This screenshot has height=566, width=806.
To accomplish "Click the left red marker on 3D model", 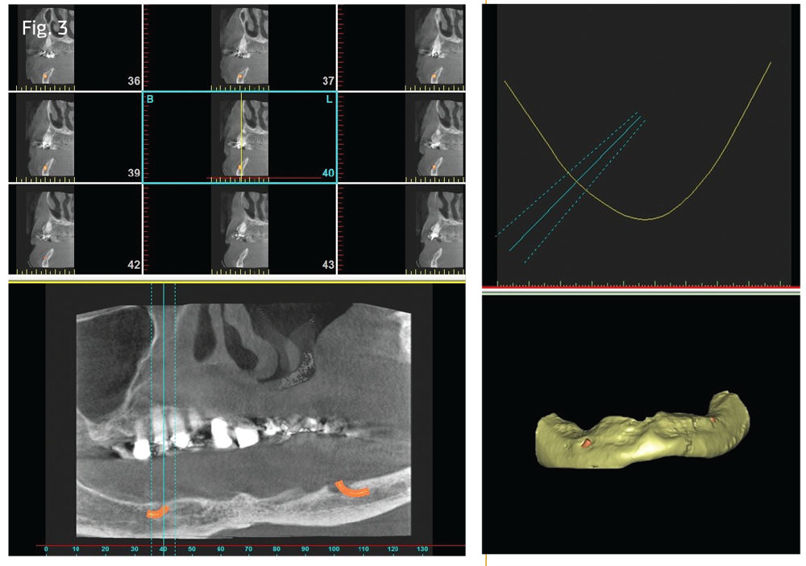I will point(587,444).
